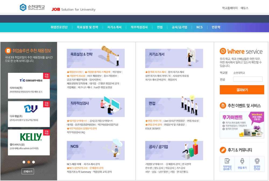Open the 후기이벤트 MacBook banner

click(x=242, y=125)
